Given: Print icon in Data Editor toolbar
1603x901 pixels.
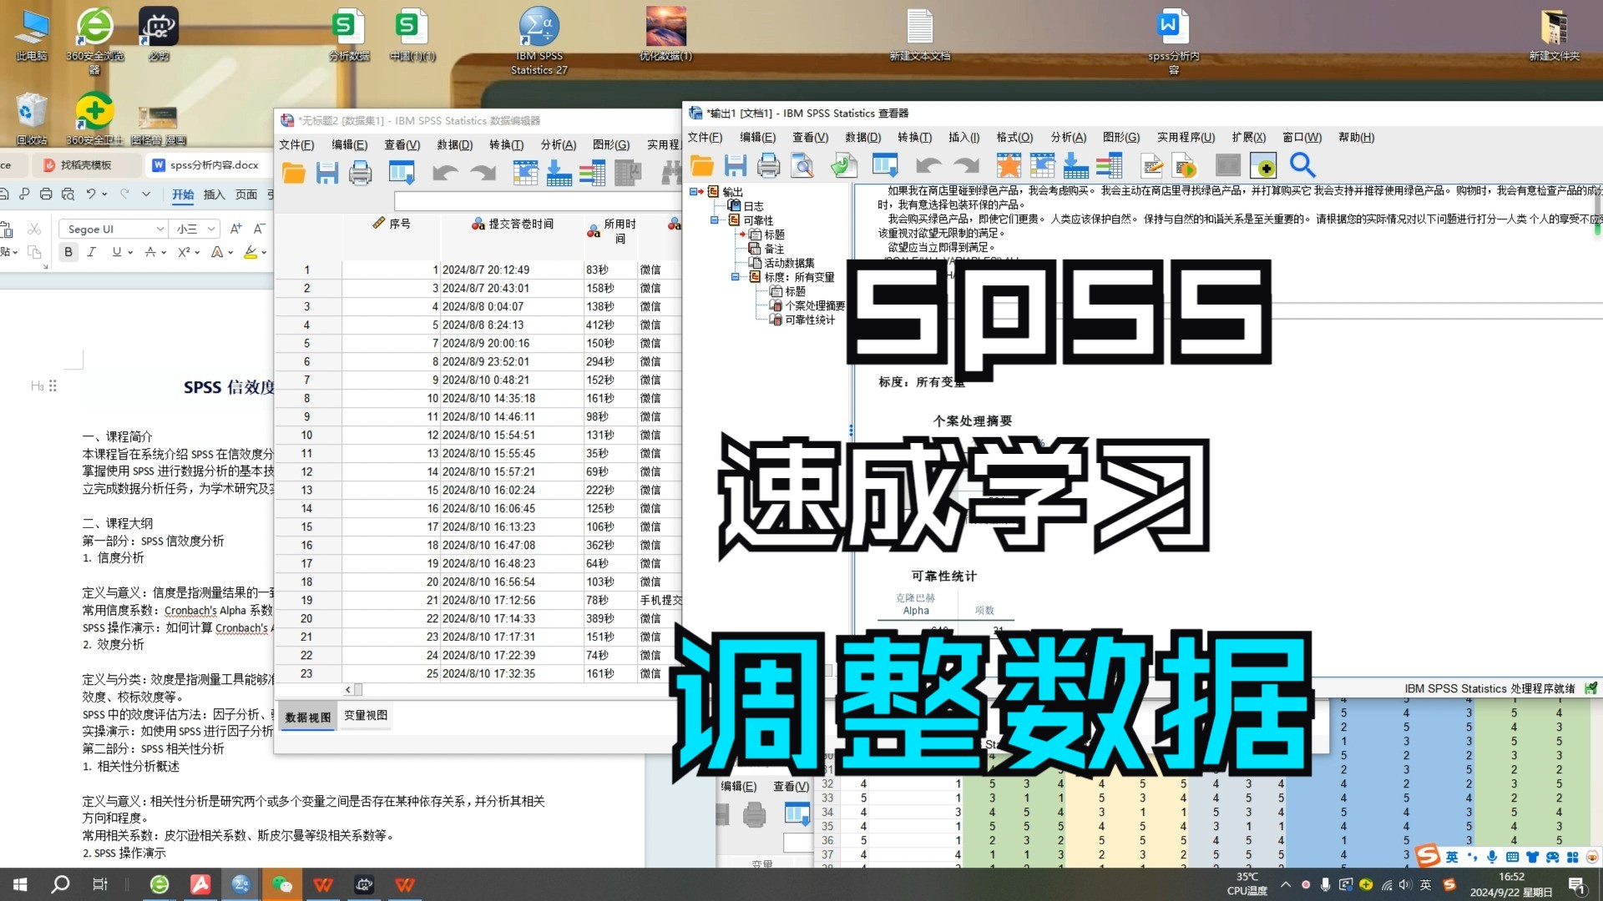Looking at the screenshot, I should click(x=361, y=174).
